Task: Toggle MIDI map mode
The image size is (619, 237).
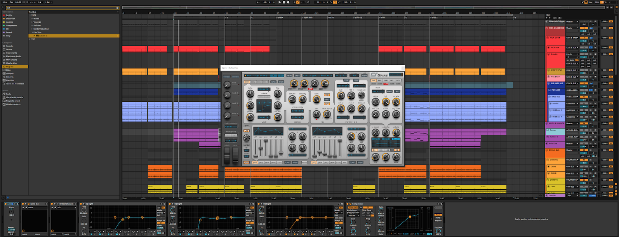Action: pyautogui.click(x=597, y=2)
